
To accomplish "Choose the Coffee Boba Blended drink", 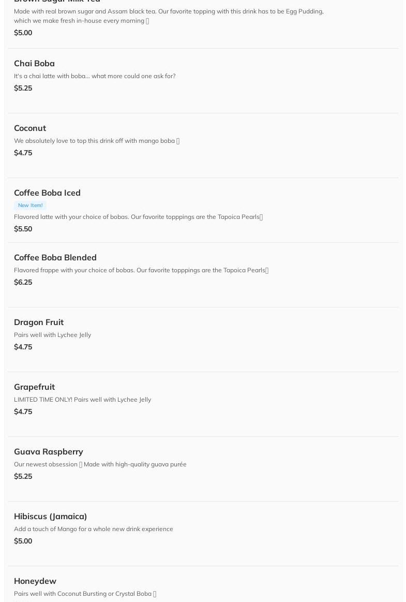I will [55, 258].
